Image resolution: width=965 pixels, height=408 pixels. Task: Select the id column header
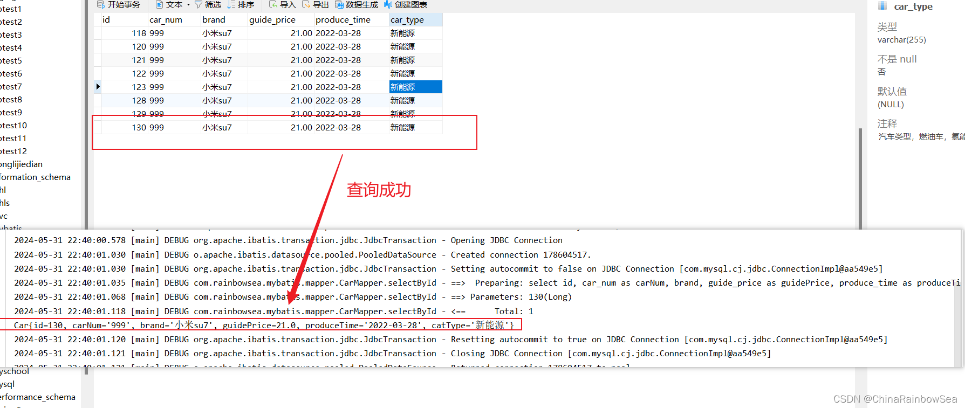point(124,20)
